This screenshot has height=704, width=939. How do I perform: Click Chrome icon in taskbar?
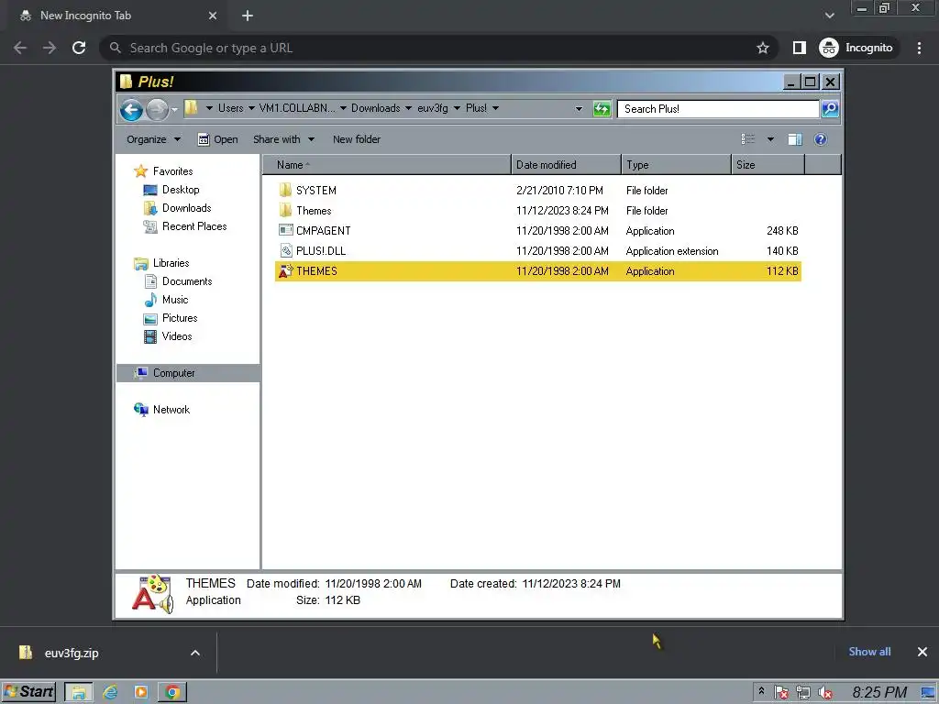[x=172, y=692]
